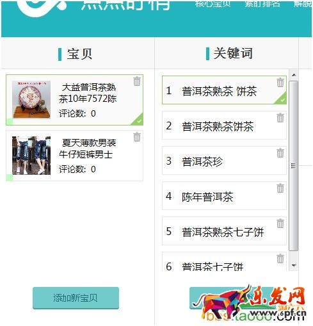Delete the 大益普洱茶熟茶 product with its trash icon
The height and width of the screenshot is (326, 313).
(137, 81)
